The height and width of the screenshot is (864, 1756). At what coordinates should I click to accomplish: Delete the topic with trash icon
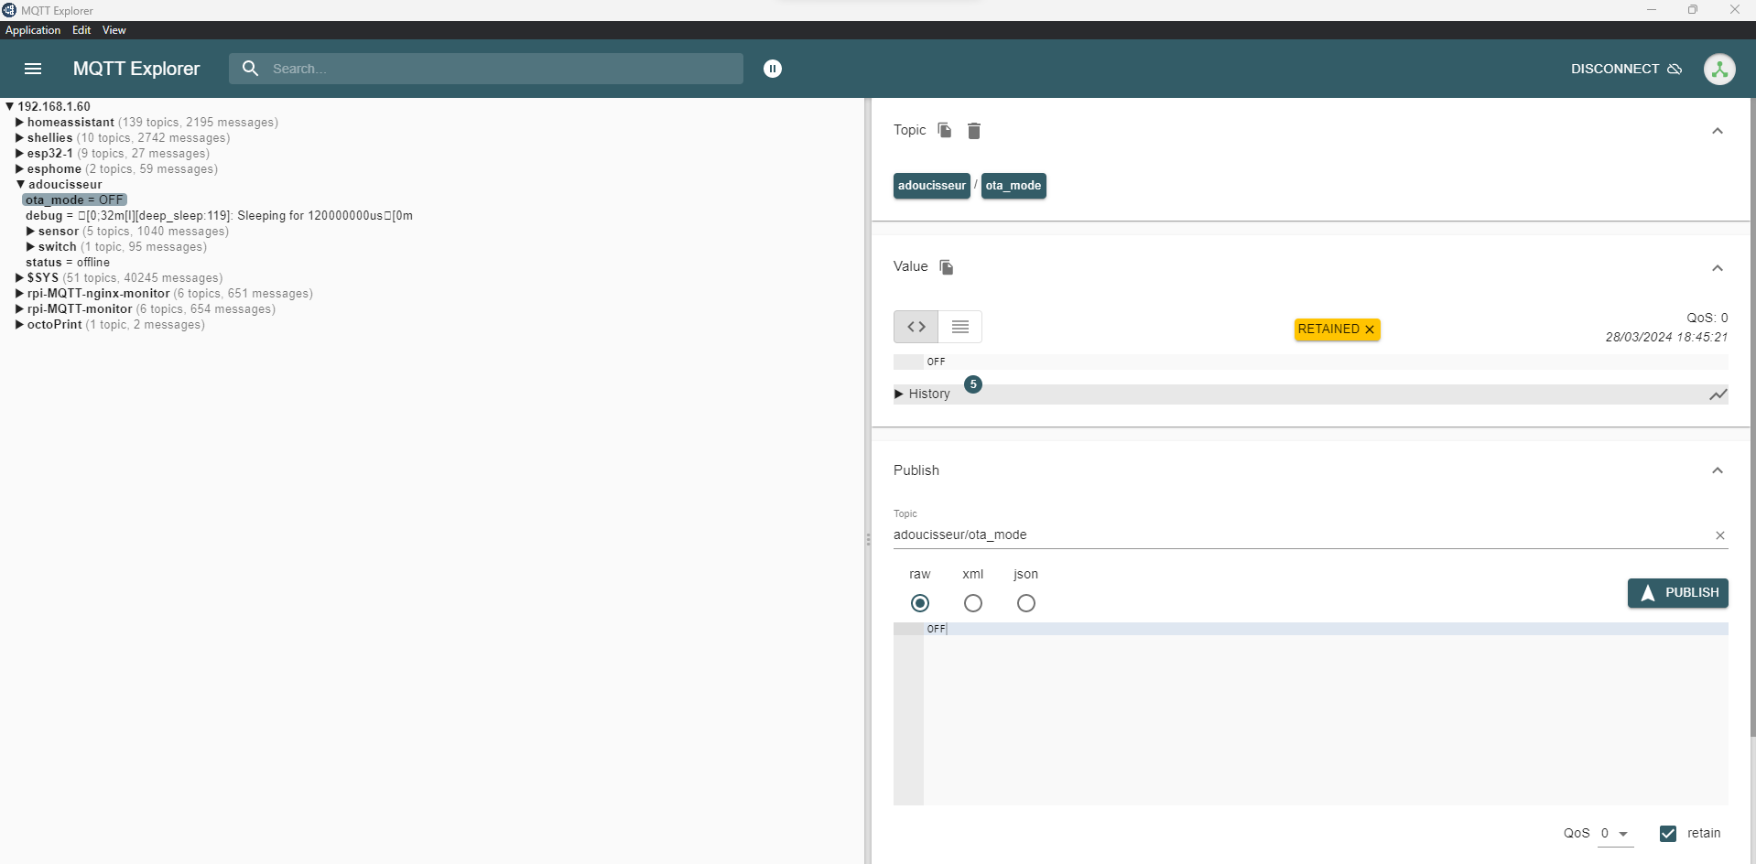point(974,131)
